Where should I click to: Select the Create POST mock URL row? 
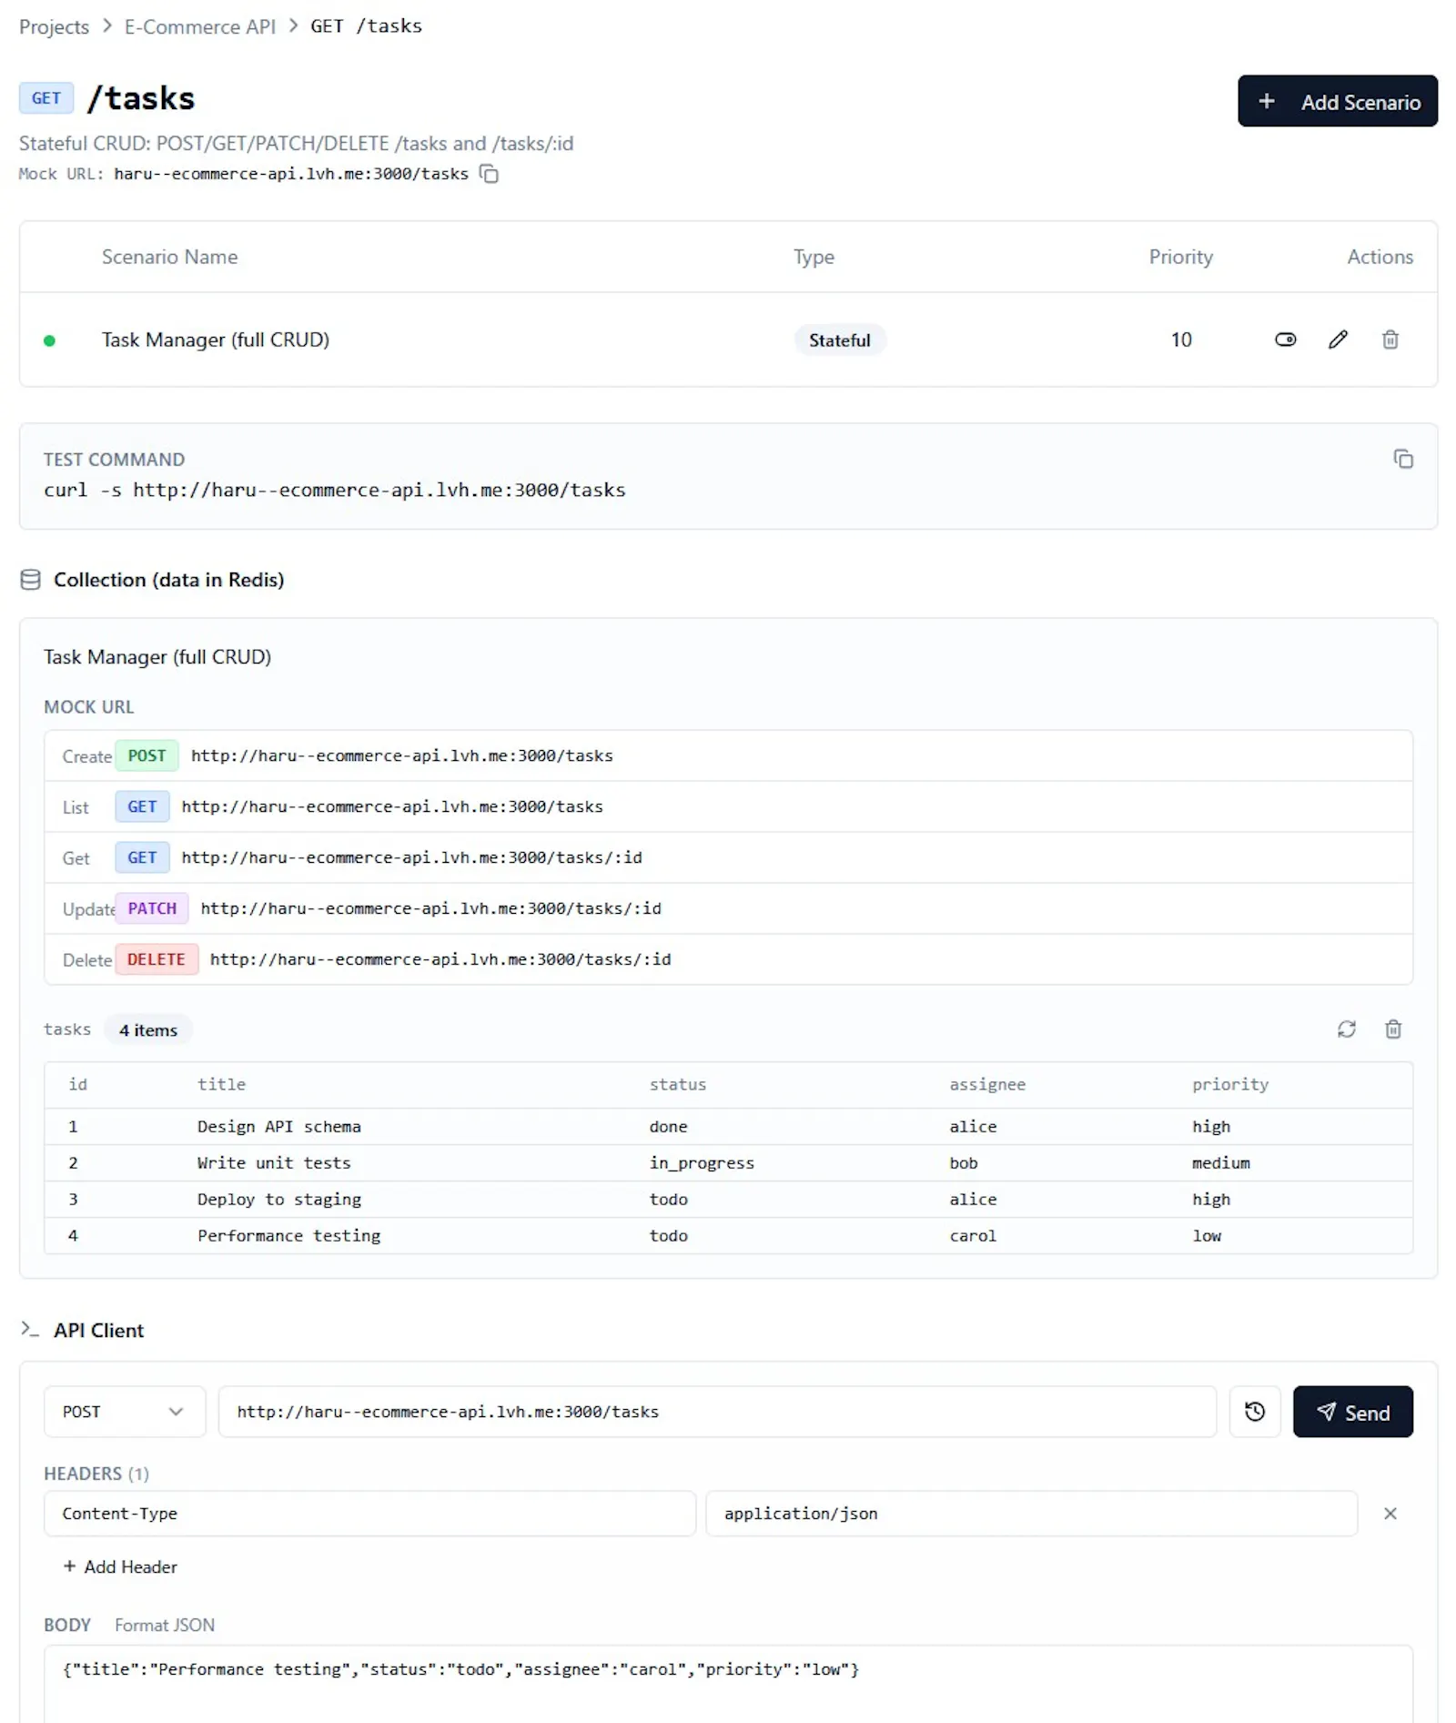pos(728,755)
